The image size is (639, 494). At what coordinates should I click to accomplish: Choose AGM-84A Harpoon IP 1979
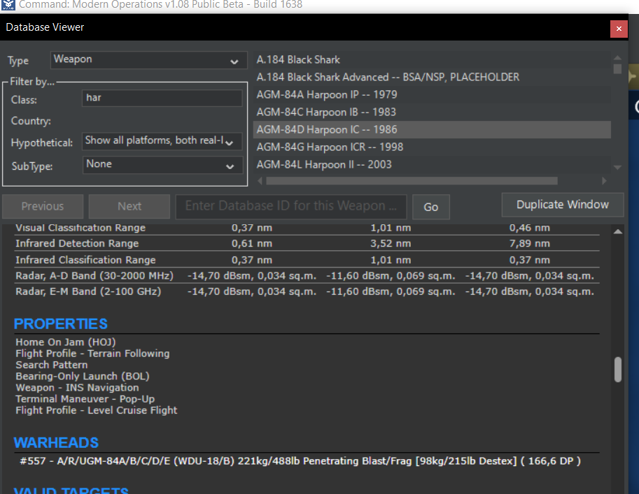[326, 94]
